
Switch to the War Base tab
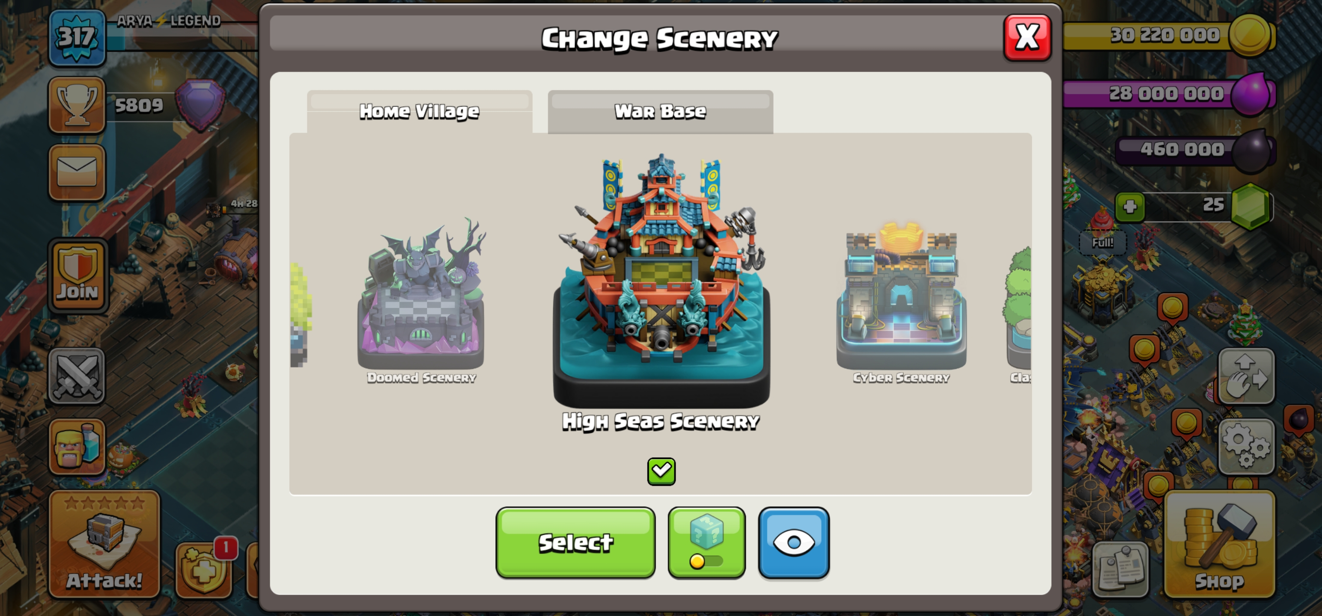(660, 111)
